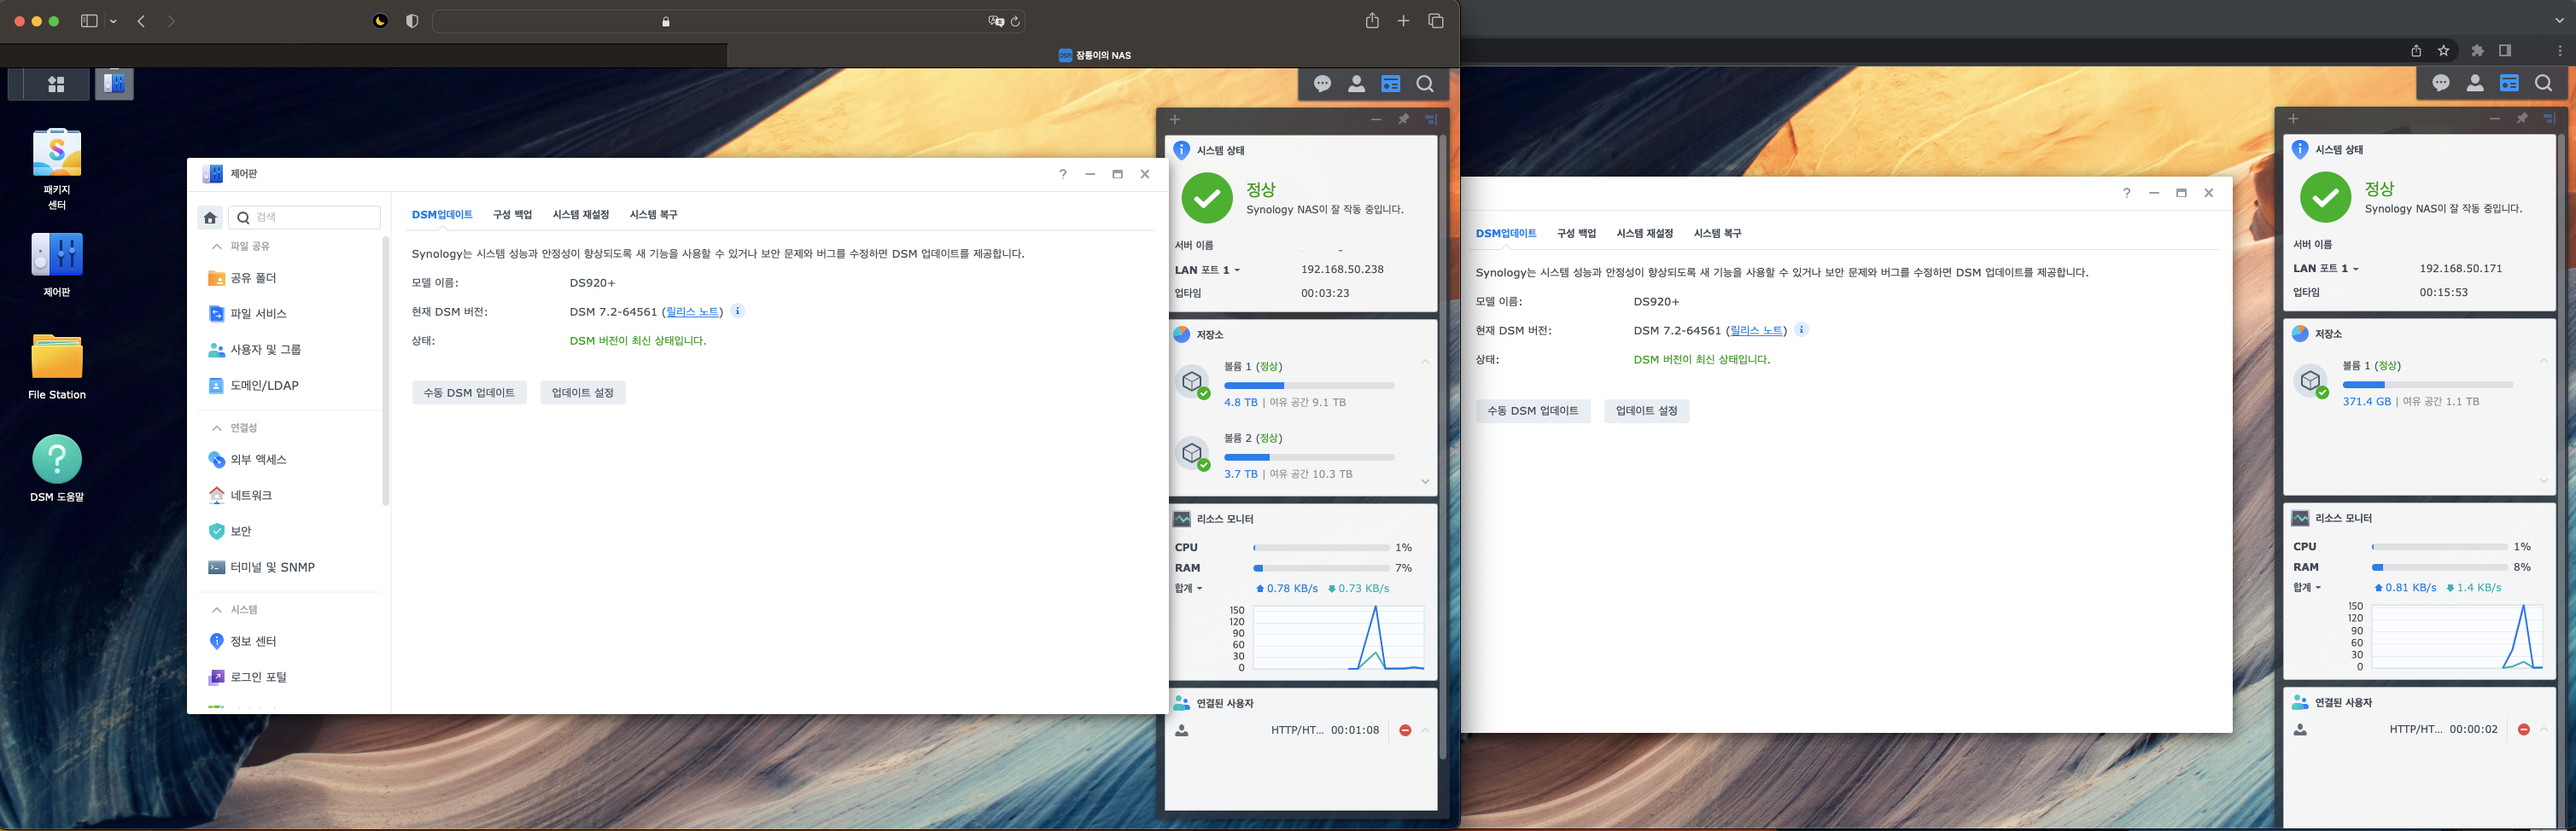Switch to 구성 백업 tab in Safari window

[x=512, y=215]
